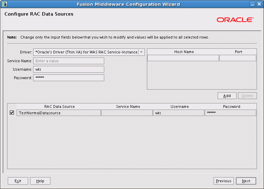Click the Host Name column header
The image size is (264, 189).
[x=184, y=52]
